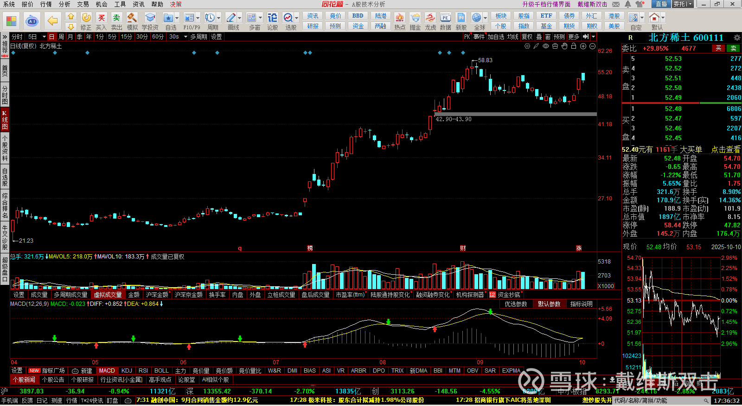Screen dimensions: 742x406
Task: Open the 自定 custom layout icon
Action: [633, 18]
